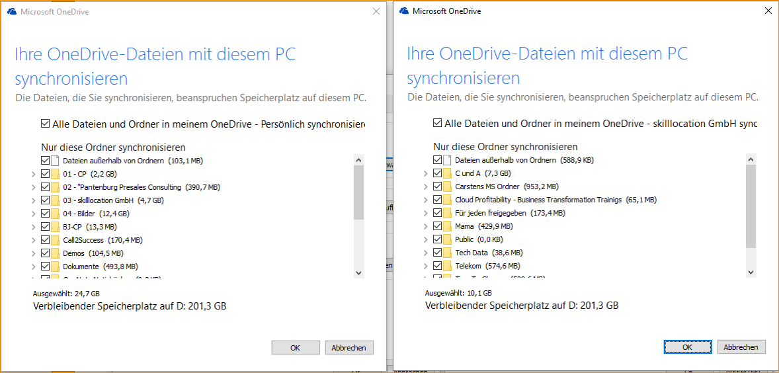The image size is (779, 373).
Task: Expand the Demos folder
Action: pyautogui.click(x=33, y=253)
